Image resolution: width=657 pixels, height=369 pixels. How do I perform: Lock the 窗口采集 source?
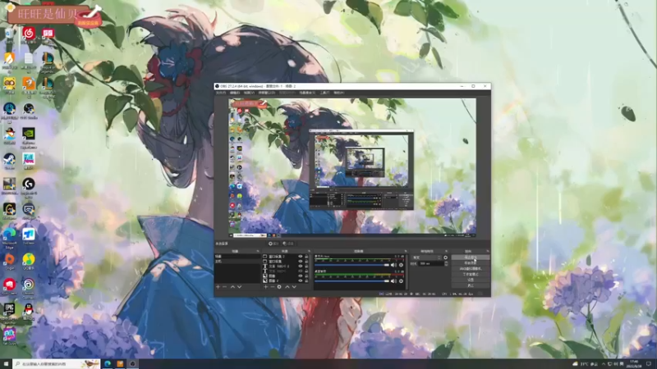pos(306,261)
